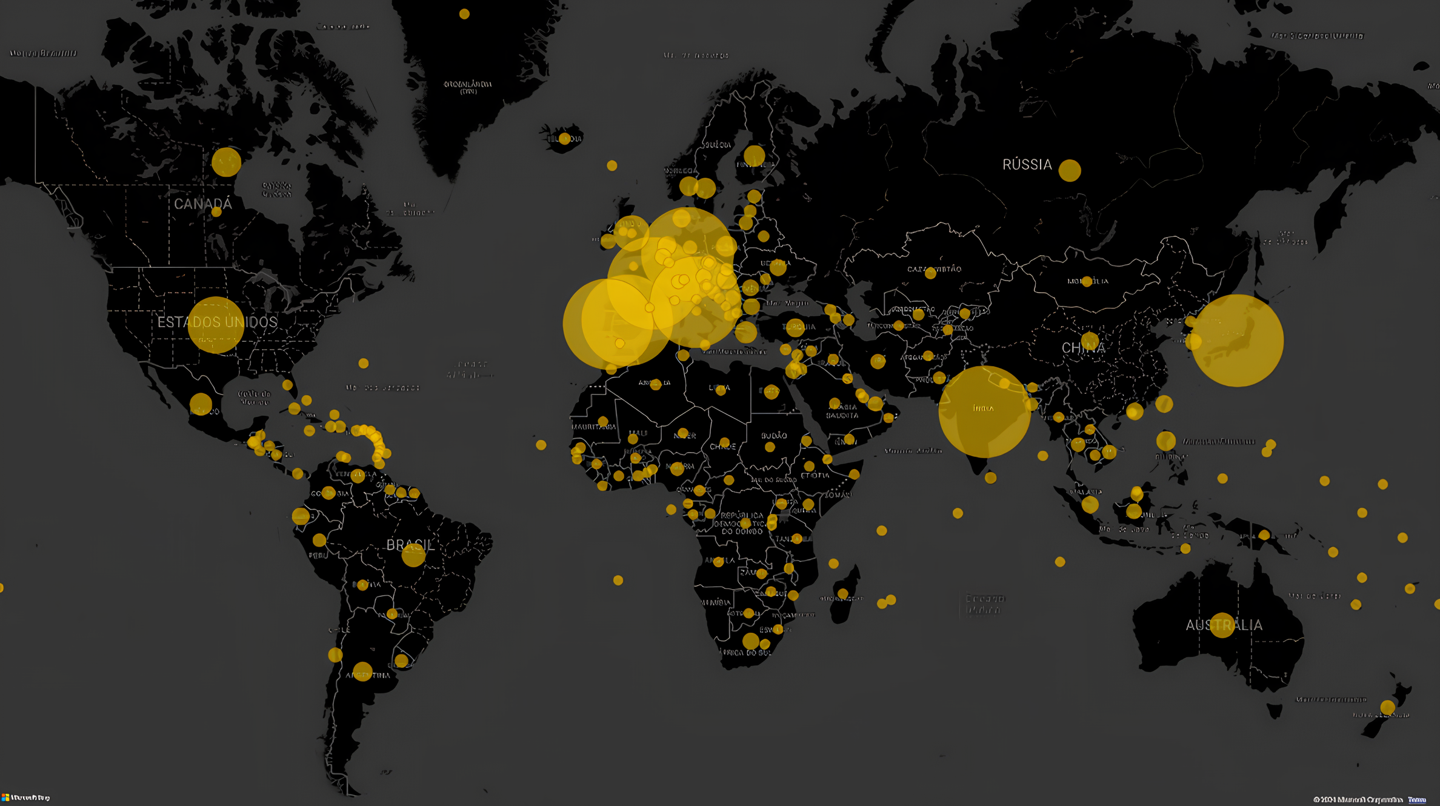1440x806 pixels.
Task: Click the bubble over Mexico
Action: coord(201,404)
